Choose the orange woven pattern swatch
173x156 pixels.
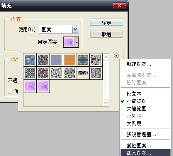69,60
